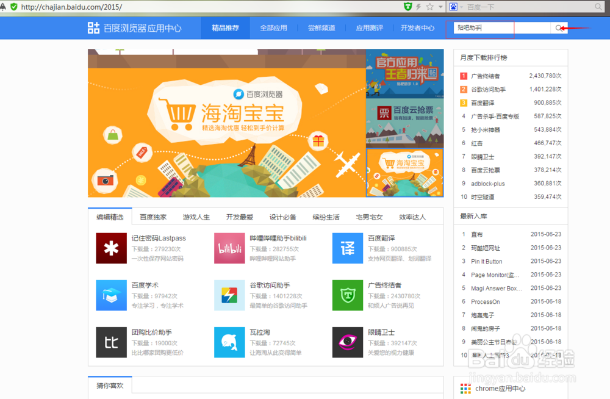Screen dimensions: 610x399
Task: Select the 官方应用王者归来 banner thumbnail
Action: coord(404,73)
